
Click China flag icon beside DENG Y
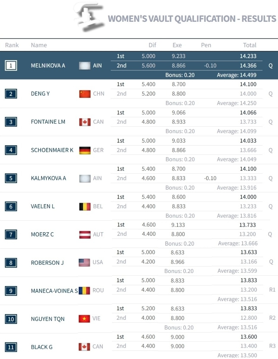85,94
